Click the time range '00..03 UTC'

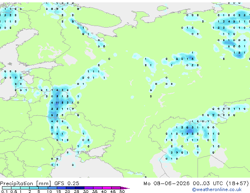tap(208, 184)
